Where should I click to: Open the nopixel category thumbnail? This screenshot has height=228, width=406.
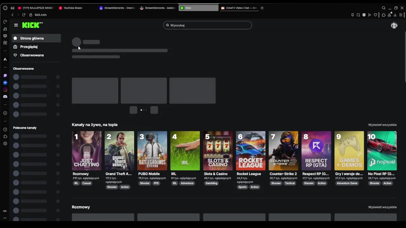pyautogui.click(x=382, y=151)
